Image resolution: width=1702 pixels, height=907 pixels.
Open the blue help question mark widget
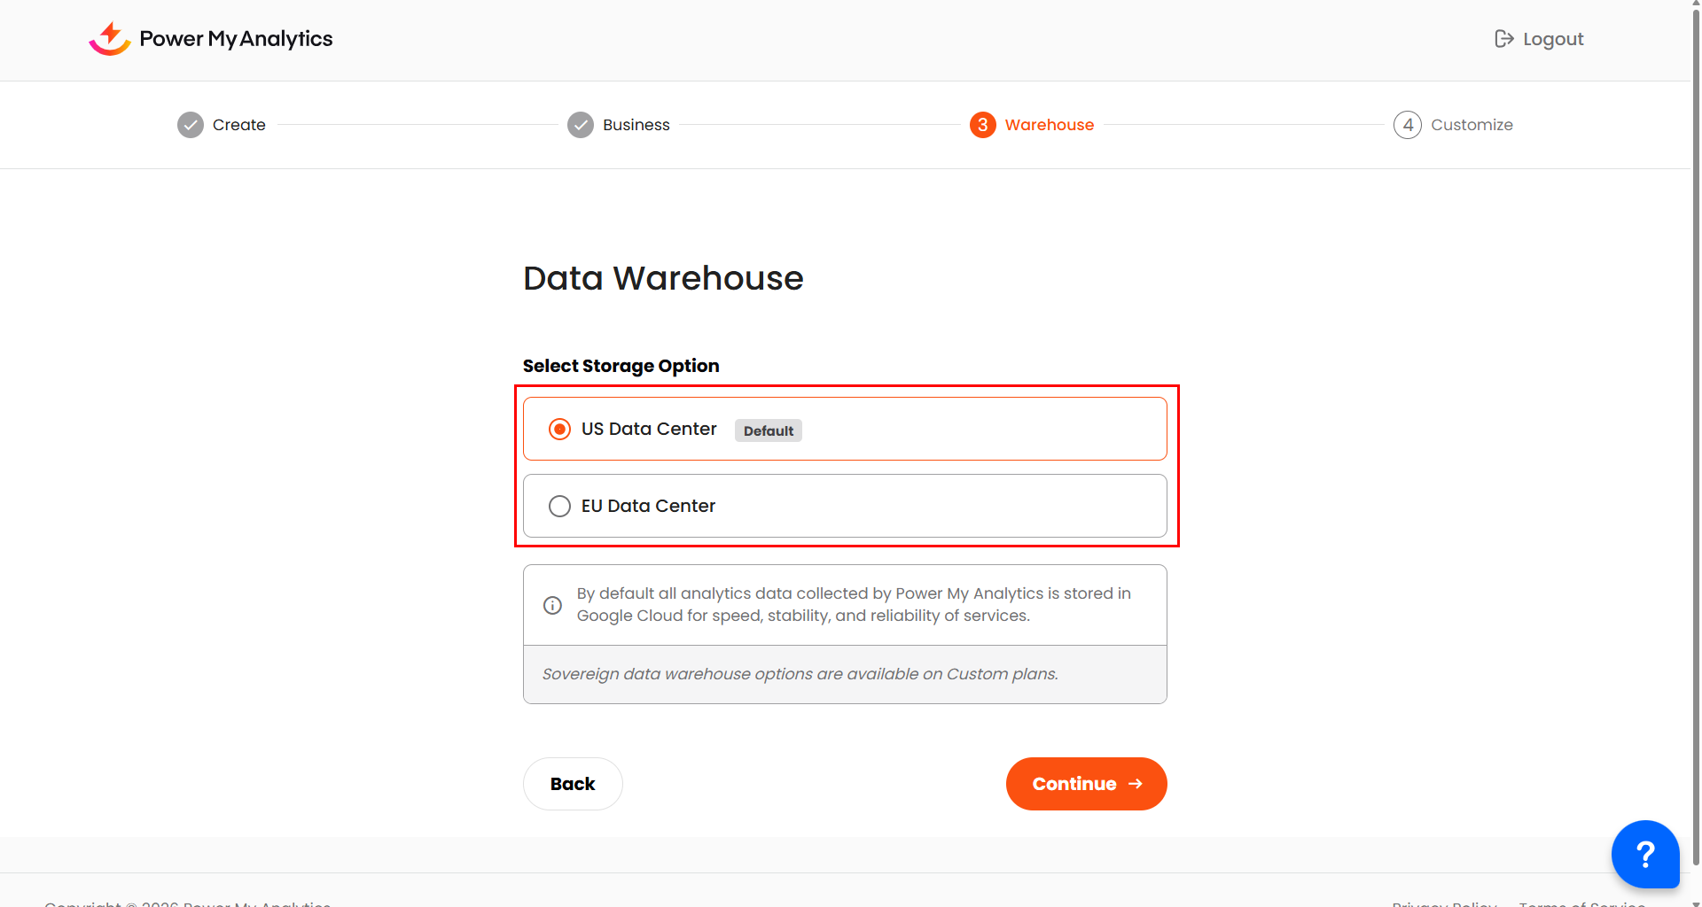coord(1644,854)
